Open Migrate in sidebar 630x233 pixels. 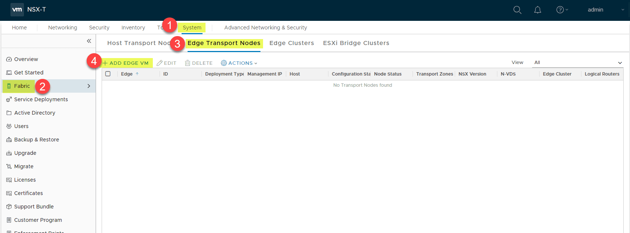coord(24,166)
